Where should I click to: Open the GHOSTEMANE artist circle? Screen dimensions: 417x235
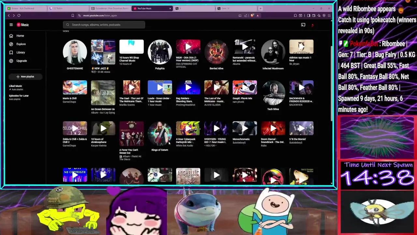[x=75, y=52]
